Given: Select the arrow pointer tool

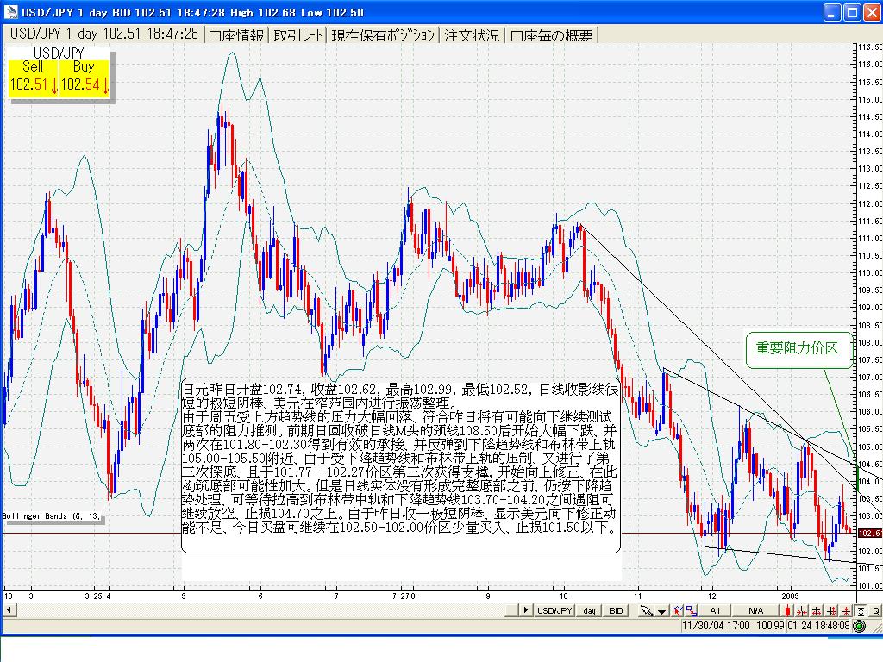Looking at the screenshot, I should 647,610.
